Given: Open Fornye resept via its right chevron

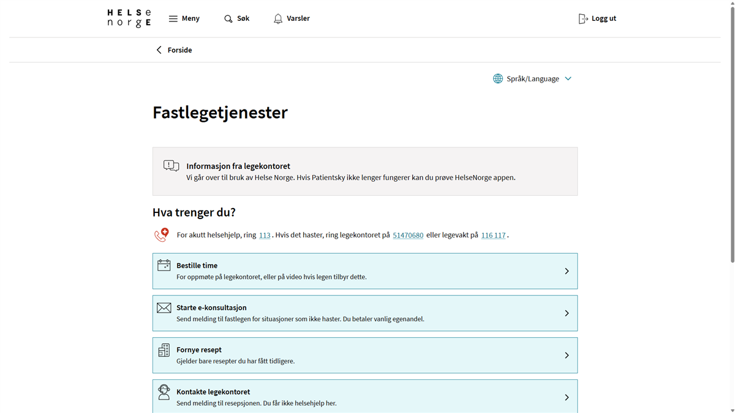Looking at the screenshot, I should pyautogui.click(x=567, y=355).
